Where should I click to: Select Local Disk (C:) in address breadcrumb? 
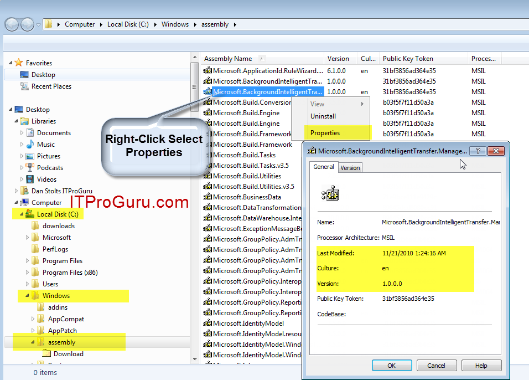(x=128, y=24)
